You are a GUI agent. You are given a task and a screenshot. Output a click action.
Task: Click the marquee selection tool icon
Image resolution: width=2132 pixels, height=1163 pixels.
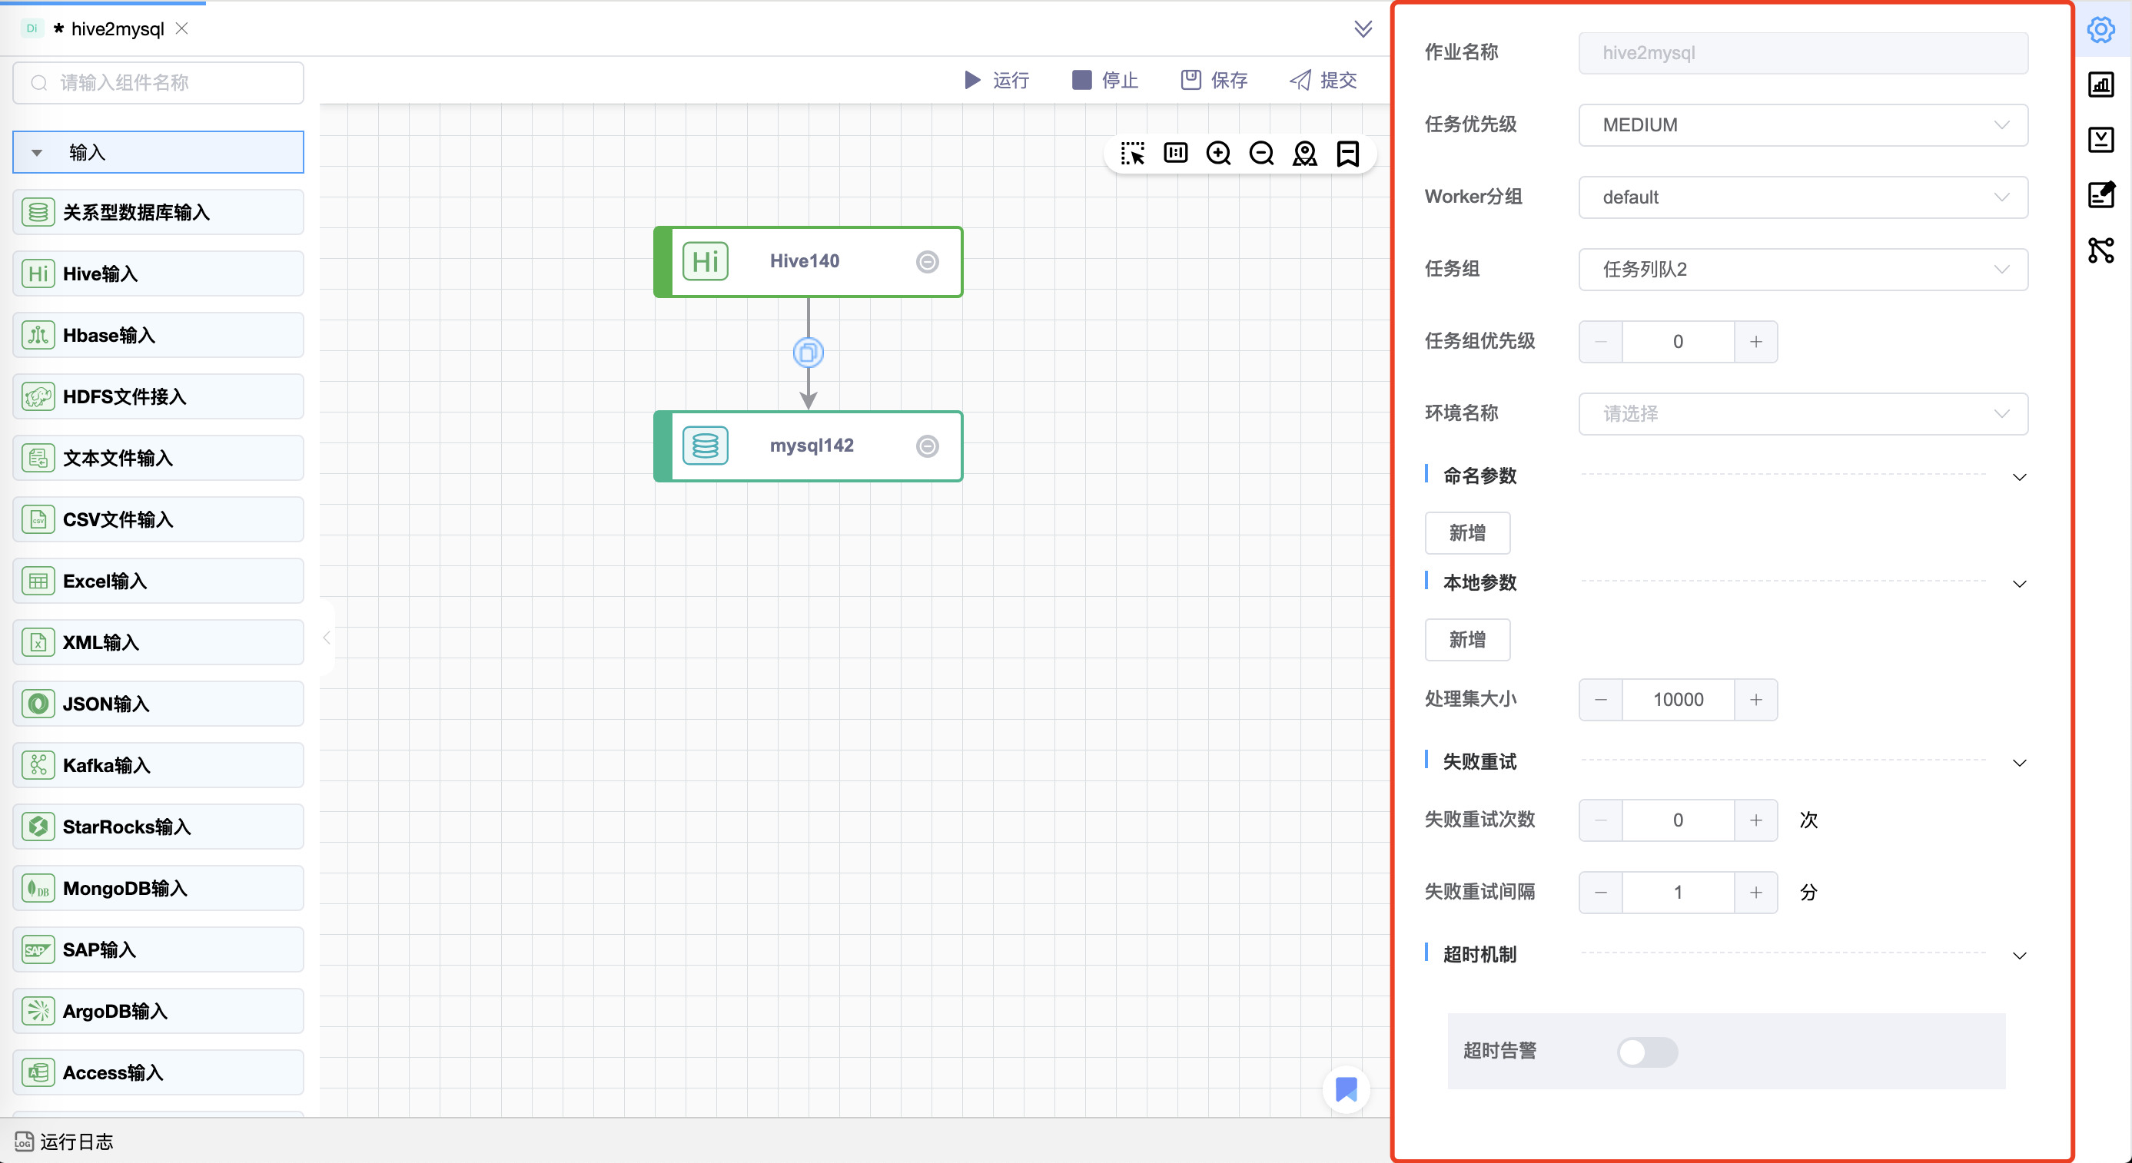1132,154
